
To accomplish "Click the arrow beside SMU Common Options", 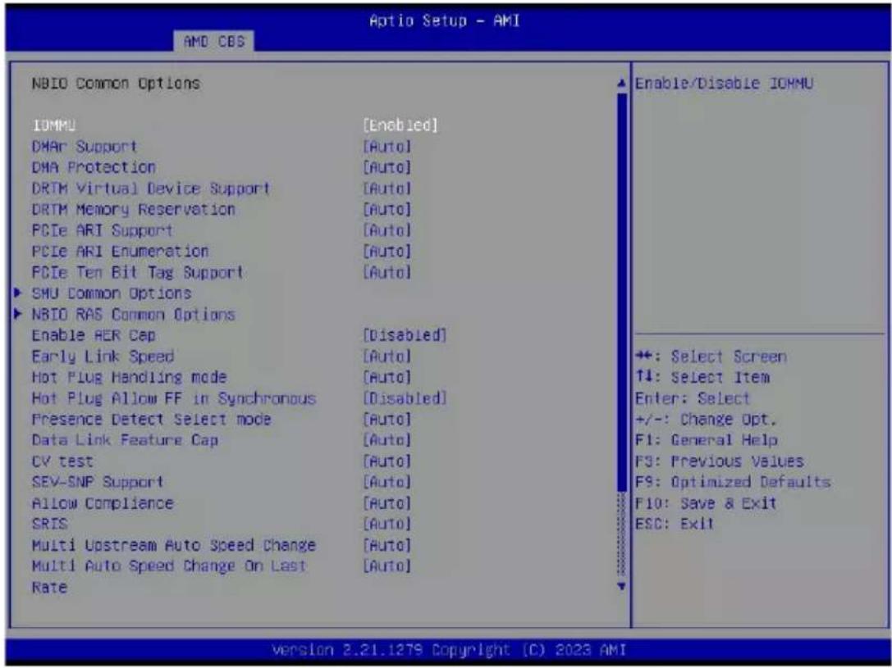I will coord(17,293).
